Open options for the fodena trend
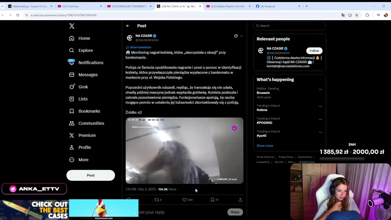391x220 pixels. 320,106
